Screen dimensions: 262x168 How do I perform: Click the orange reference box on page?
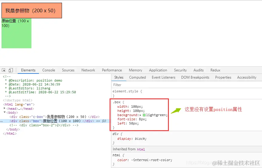32,10
